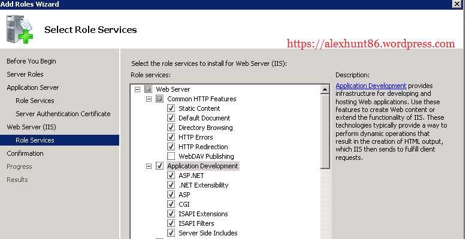466x239 pixels.
Task: Select the Application Development tree label
Action: tap(202, 166)
